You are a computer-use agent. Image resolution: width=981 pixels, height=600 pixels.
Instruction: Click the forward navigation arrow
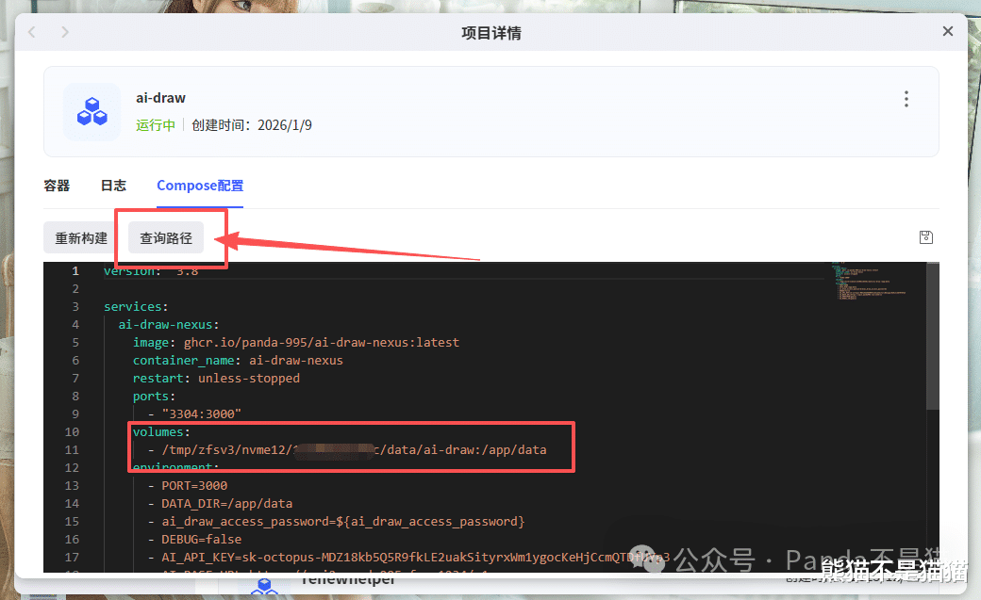65,32
